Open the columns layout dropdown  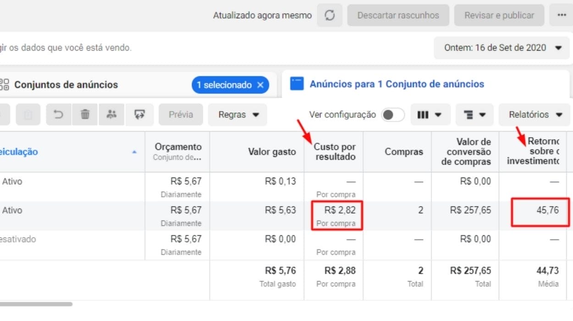(x=430, y=115)
